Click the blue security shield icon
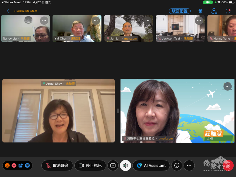The height and width of the screenshot is (177, 236). coord(201,11)
